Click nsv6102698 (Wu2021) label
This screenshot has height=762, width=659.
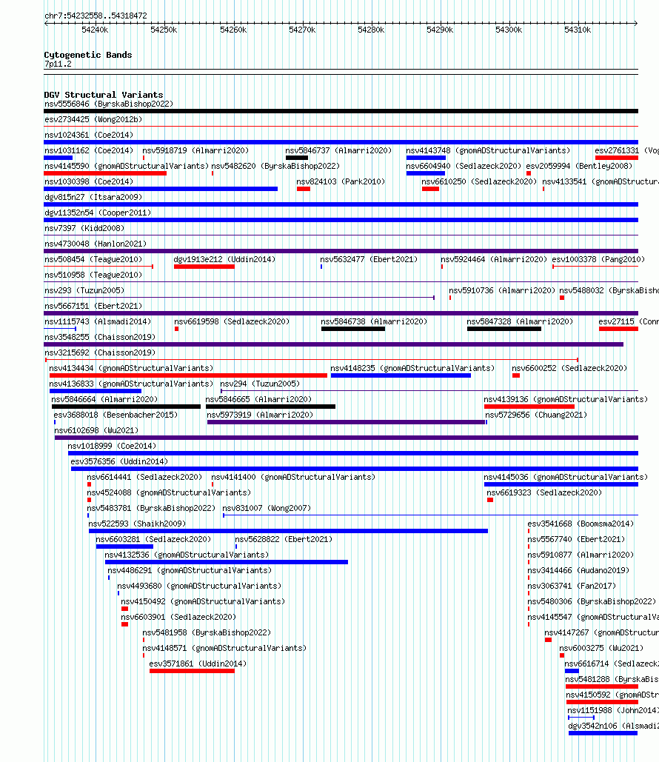(96, 430)
